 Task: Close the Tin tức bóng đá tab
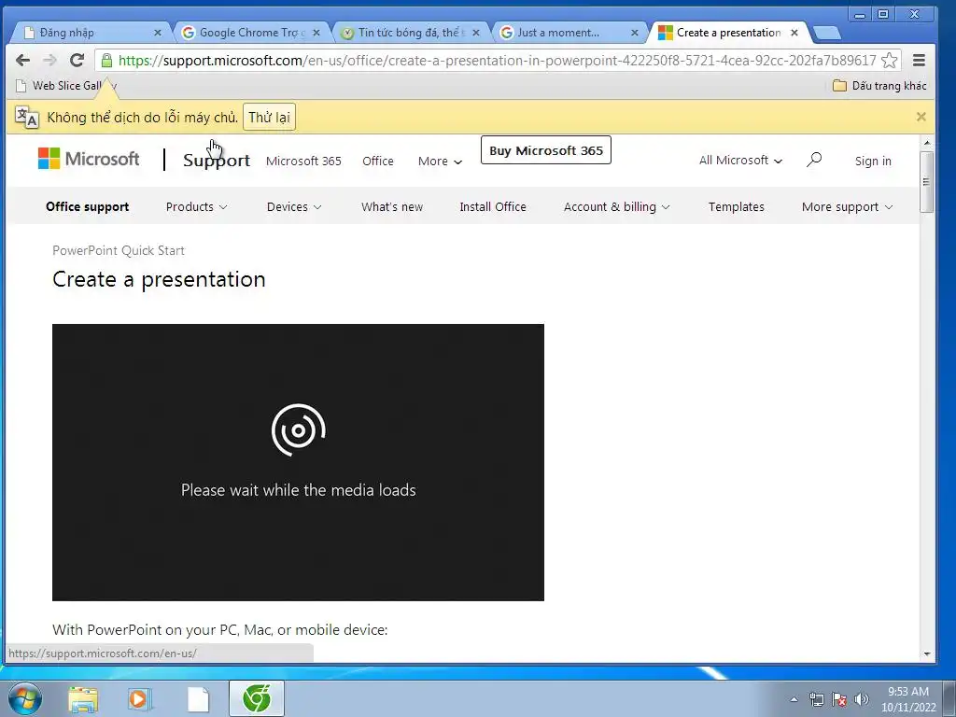click(476, 33)
